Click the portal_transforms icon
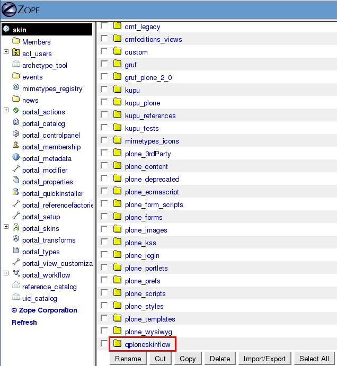337x366 pixels. click(16, 239)
